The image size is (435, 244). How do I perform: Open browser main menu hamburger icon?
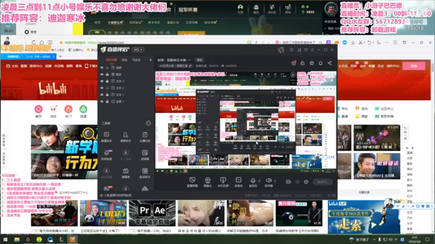[x=395, y=43]
